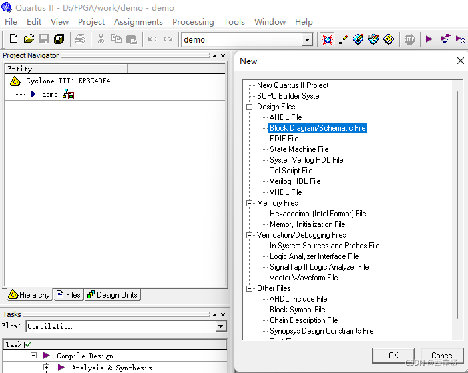This screenshot has width=468, height=373.
Task: Close the New dialog with X
Action: [x=460, y=61]
